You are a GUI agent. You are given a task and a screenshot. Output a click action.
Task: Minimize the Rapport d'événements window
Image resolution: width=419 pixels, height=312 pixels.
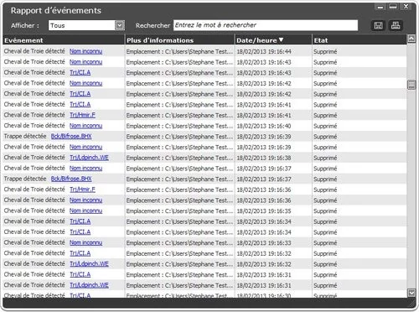tap(380, 7)
